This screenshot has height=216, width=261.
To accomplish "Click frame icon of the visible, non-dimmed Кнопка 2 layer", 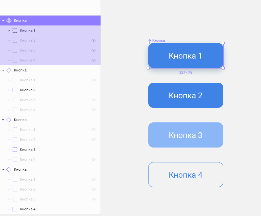I will click(15, 90).
